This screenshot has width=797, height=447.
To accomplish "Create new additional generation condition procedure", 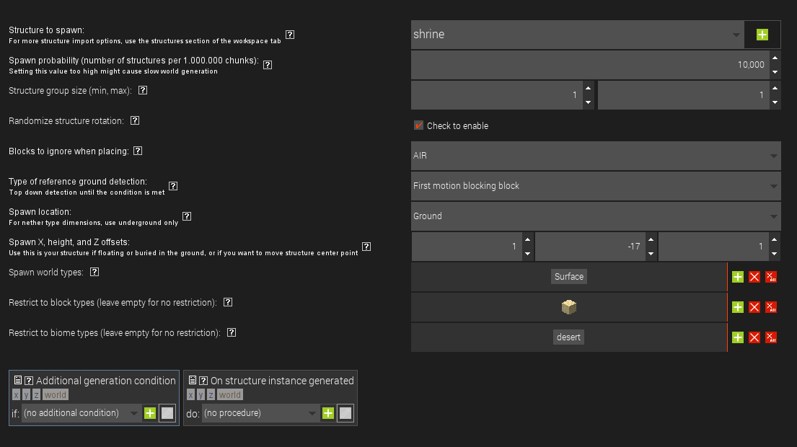I will point(150,413).
